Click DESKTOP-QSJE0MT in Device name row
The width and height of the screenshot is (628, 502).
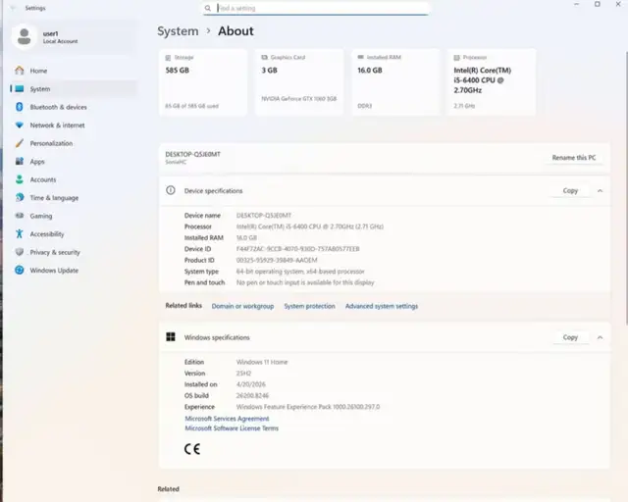click(x=264, y=216)
